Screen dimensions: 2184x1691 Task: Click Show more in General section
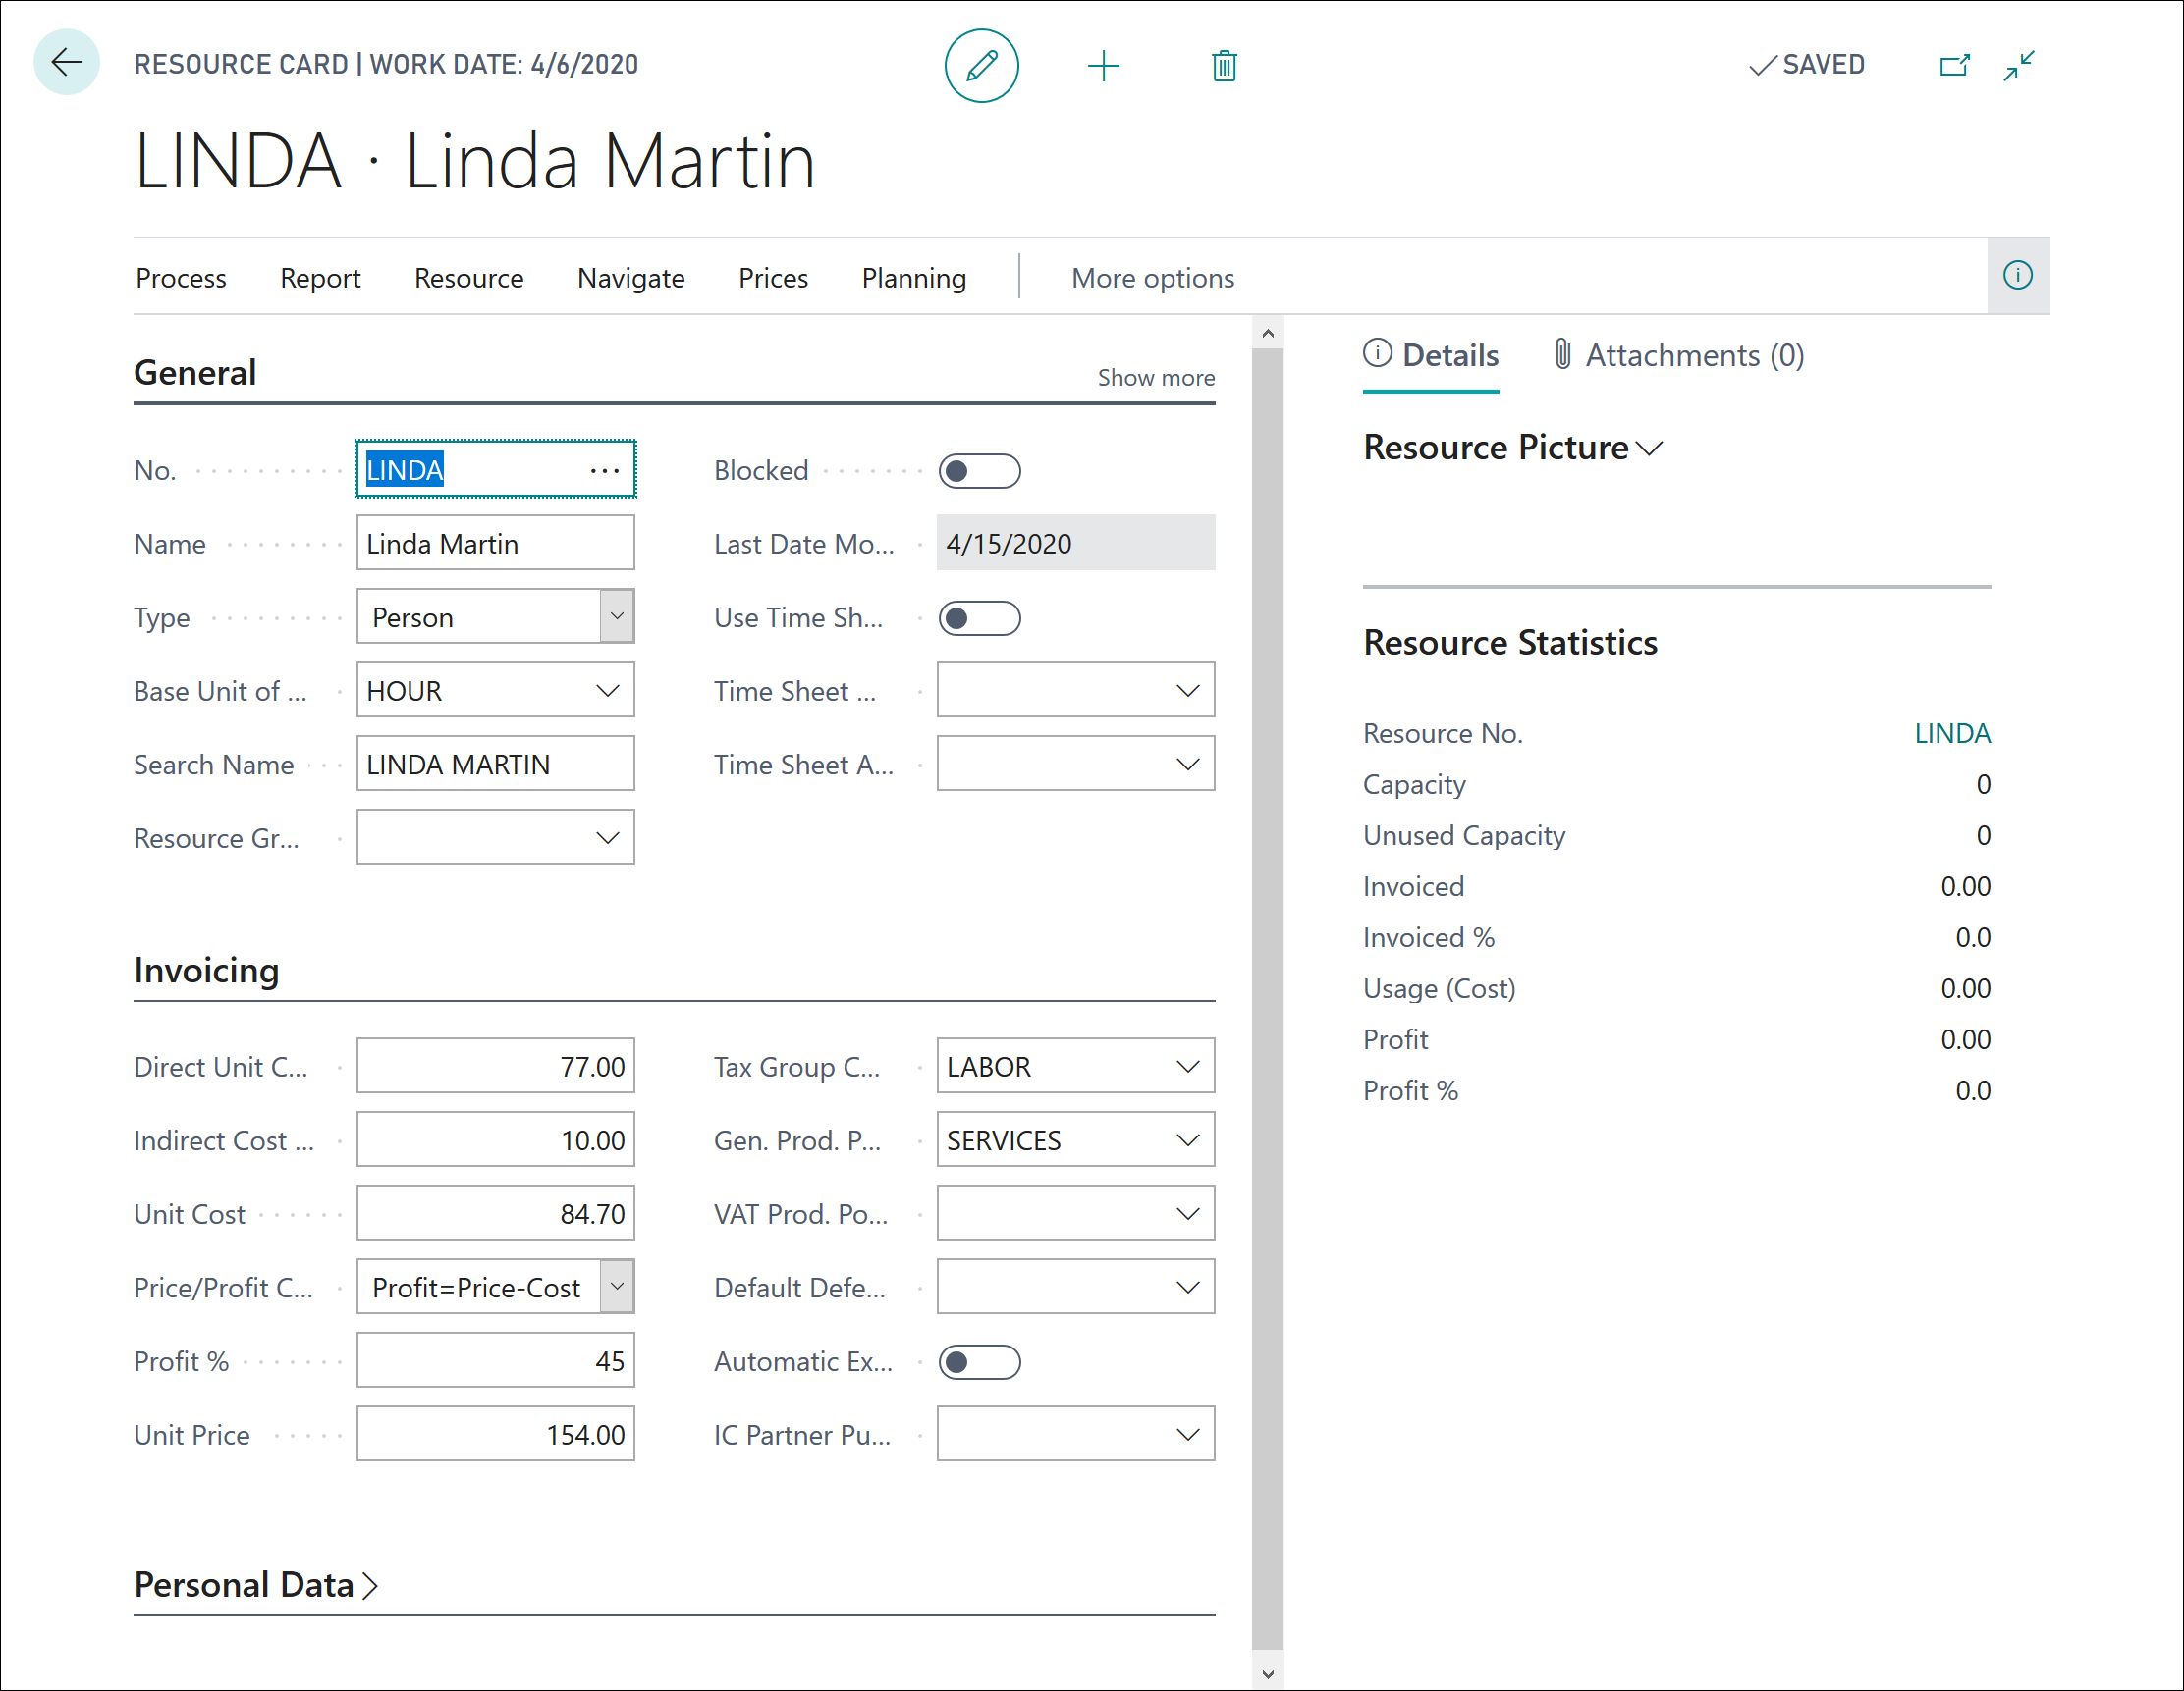click(1155, 378)
